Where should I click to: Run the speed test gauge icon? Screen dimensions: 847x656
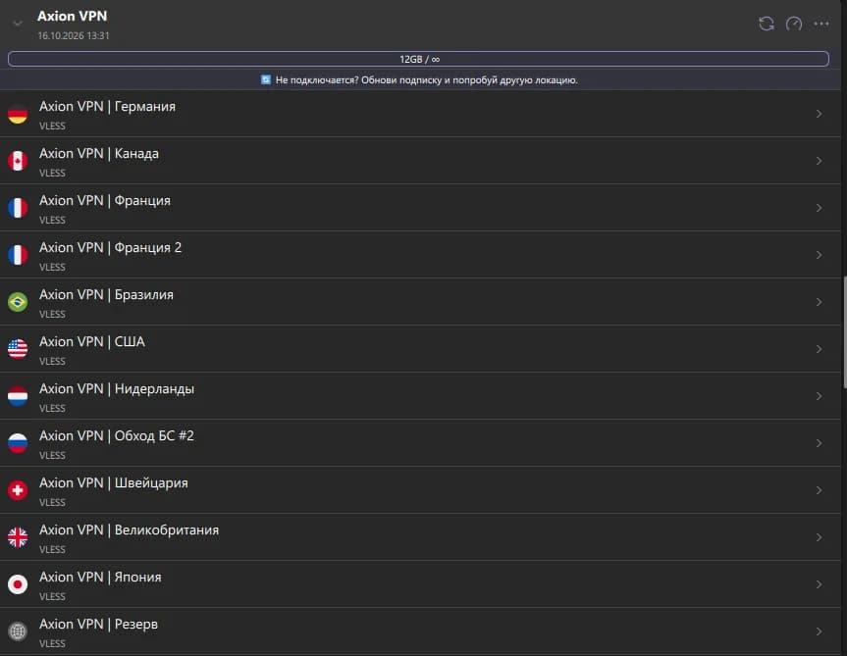tap(794, 24)
